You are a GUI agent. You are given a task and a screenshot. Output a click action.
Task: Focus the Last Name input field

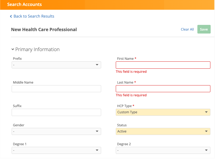point(163,89)
